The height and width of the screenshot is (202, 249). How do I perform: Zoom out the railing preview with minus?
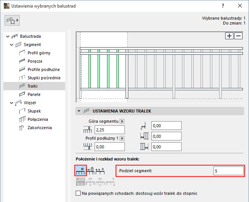coord(238,36)
